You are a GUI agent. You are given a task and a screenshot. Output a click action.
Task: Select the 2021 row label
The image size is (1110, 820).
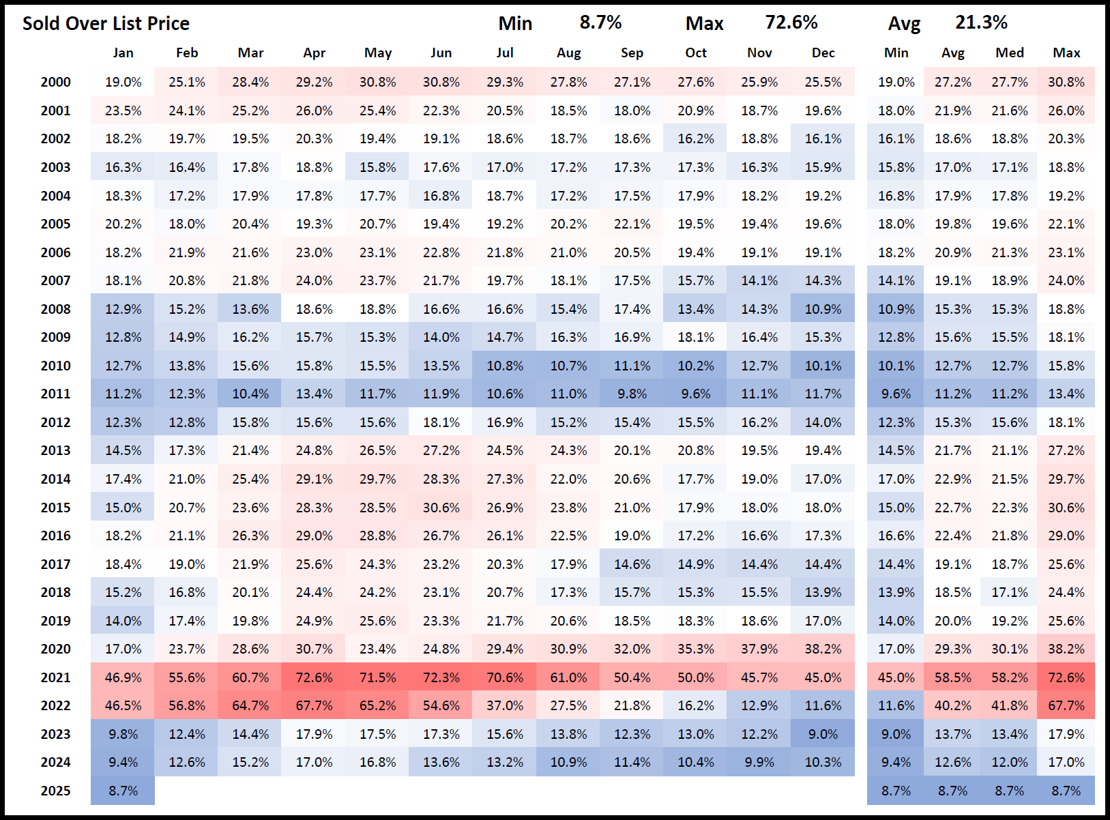point(55,677)
